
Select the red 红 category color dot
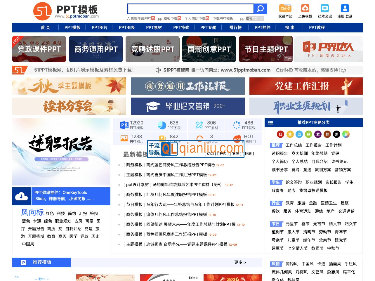pos(280,134)
